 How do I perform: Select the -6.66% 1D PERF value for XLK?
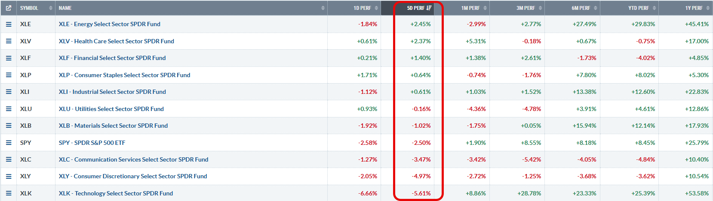[x=368, y=193]
